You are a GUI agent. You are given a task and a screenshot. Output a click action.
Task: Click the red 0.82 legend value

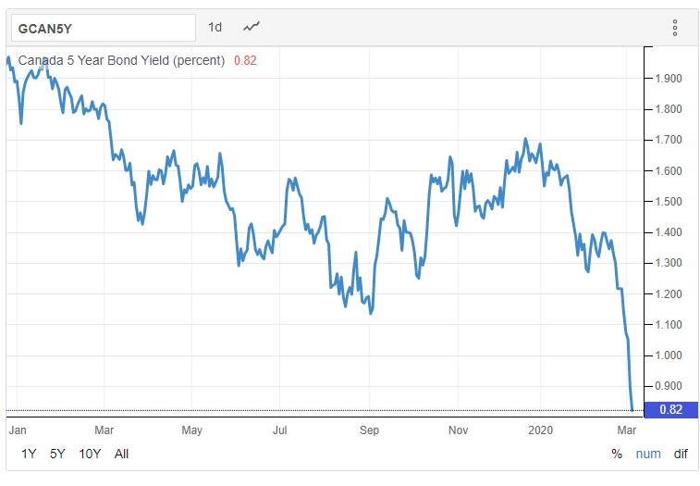(245, 60)
